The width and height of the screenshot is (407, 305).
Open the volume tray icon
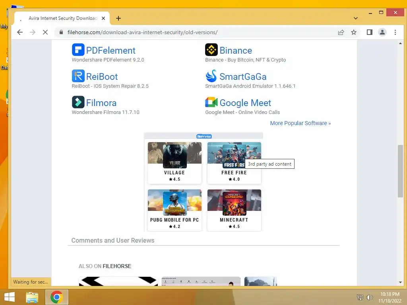click(x=369, y=297)
